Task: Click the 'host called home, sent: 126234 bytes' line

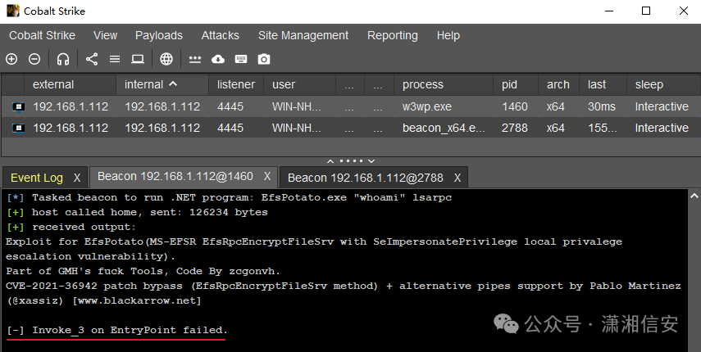Action: click(x=137, y=212)
